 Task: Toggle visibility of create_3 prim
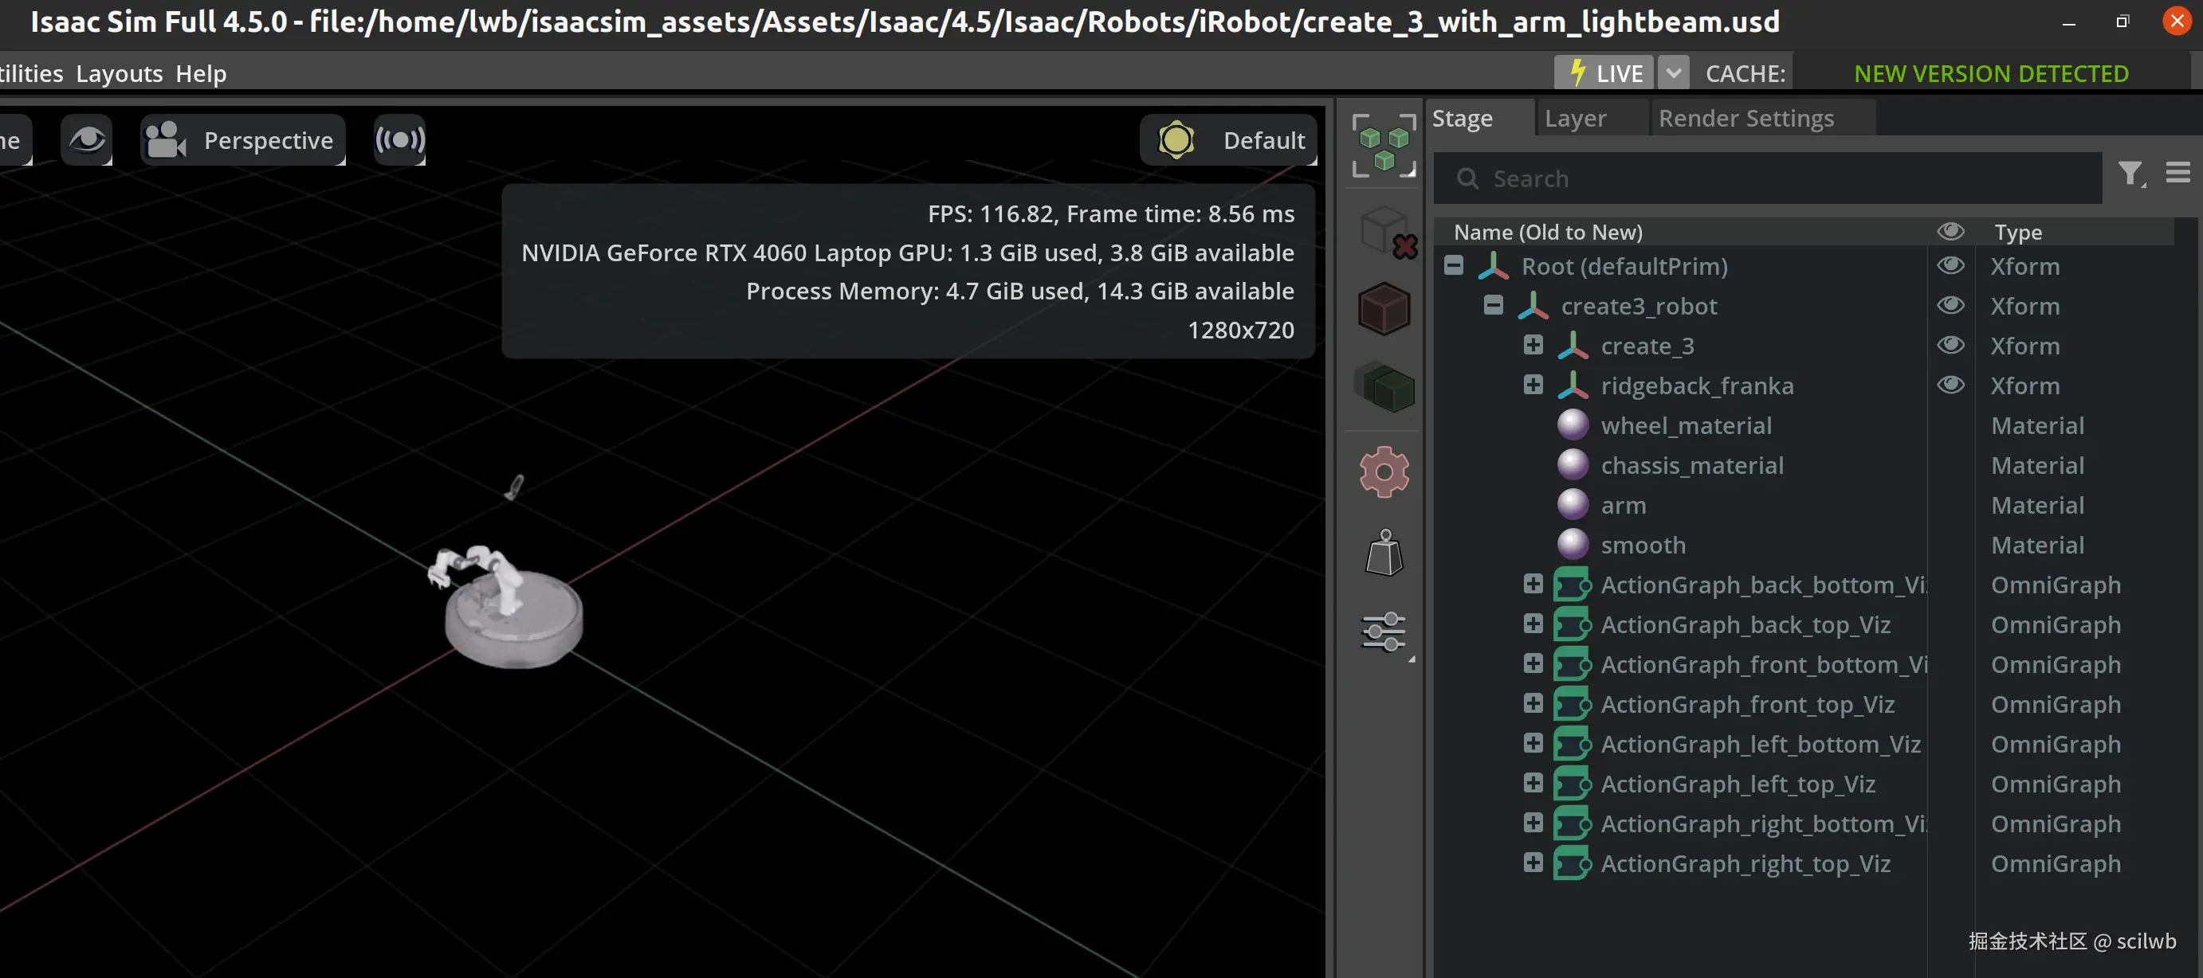(x=1950, y=346)
